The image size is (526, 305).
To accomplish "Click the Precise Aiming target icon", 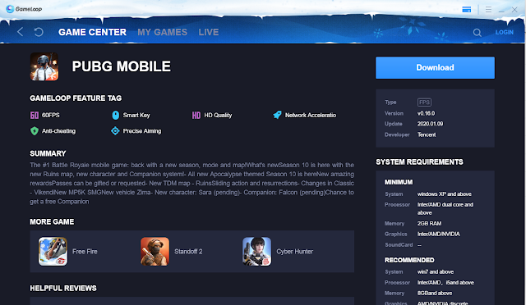I will pyautogui.click(x=115, y=131).
